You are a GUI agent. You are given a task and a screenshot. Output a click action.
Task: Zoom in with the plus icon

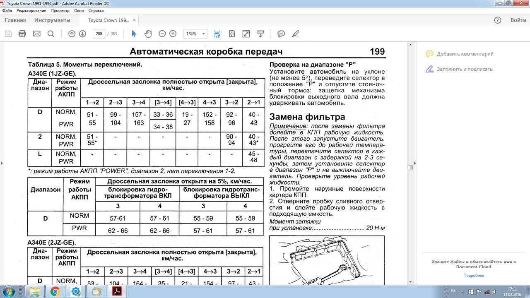173,34
